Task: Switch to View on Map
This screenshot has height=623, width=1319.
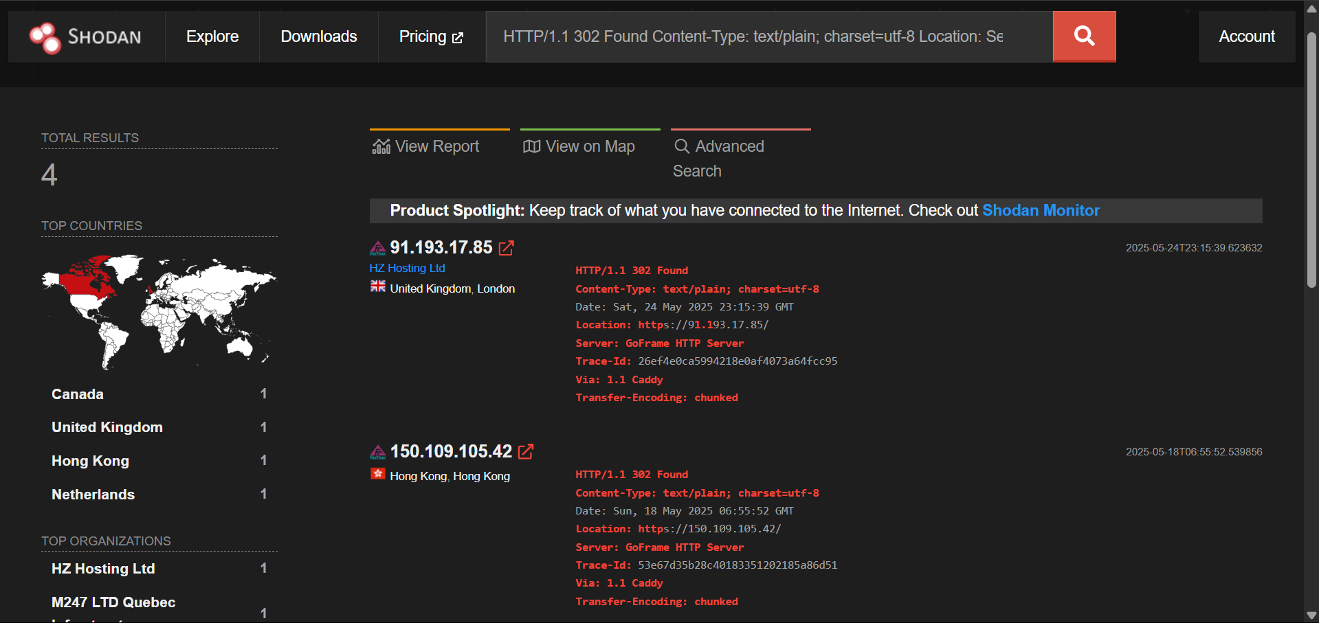Action: [x=579, y=146]
